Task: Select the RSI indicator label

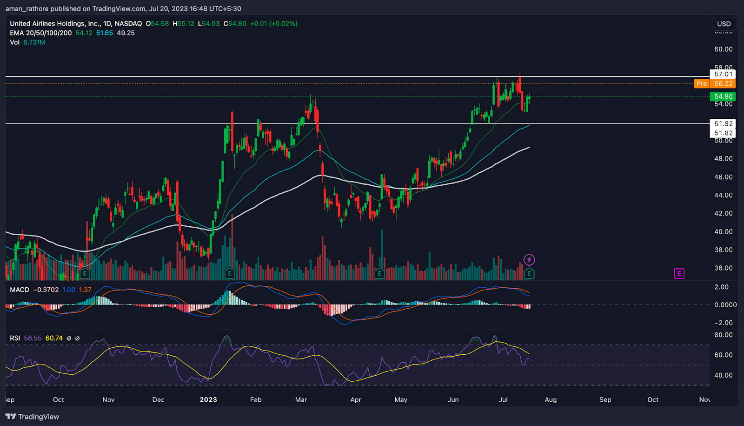Action: [x=15, y=338]
